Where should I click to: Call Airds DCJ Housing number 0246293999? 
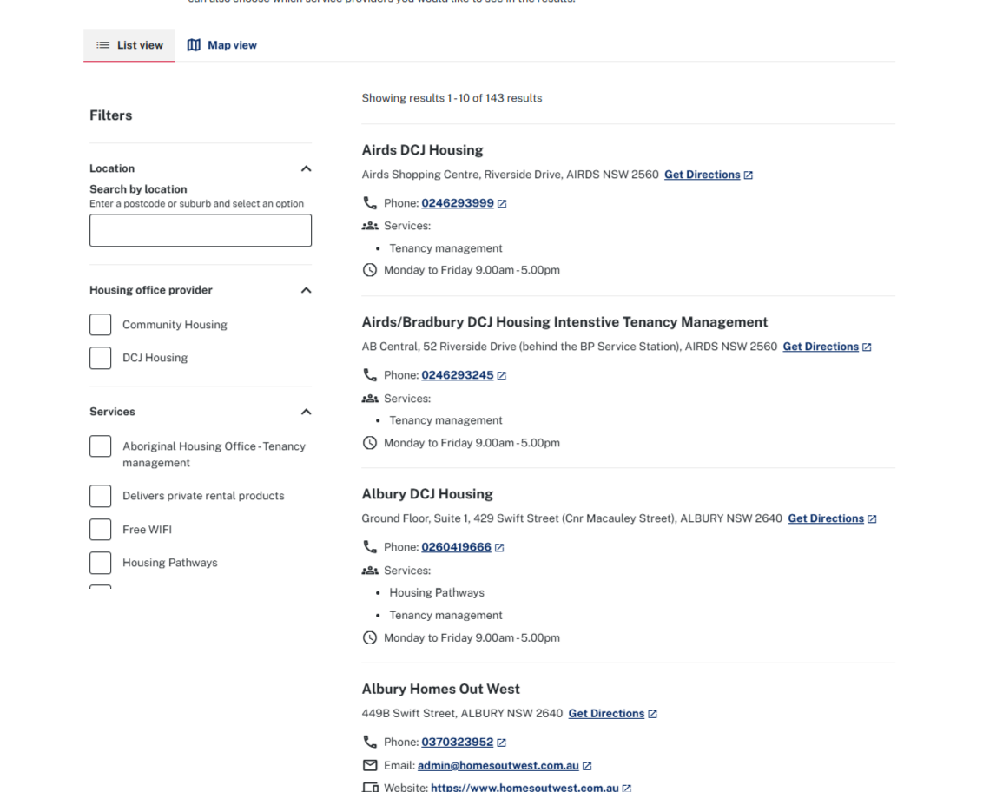(x=458, y=203)
